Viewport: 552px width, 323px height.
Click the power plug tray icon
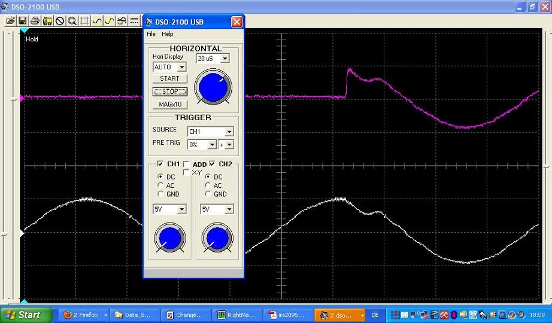coord(492,315)
